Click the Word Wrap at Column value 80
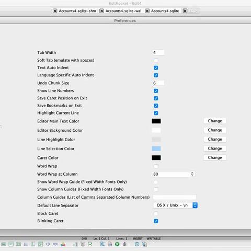Image resolution: width=251 pixels, height=251 pixels. 156,174
